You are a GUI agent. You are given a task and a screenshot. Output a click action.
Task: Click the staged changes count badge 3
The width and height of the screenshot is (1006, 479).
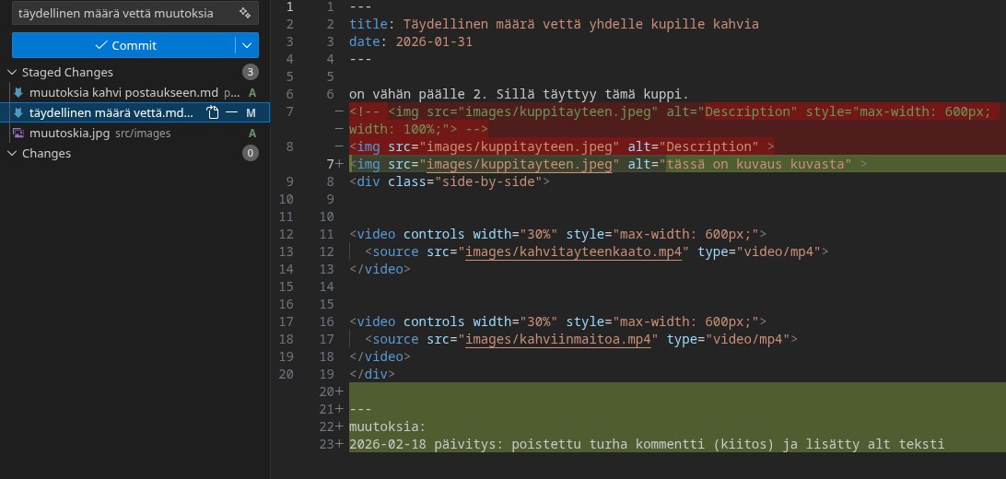coord(251,72)
